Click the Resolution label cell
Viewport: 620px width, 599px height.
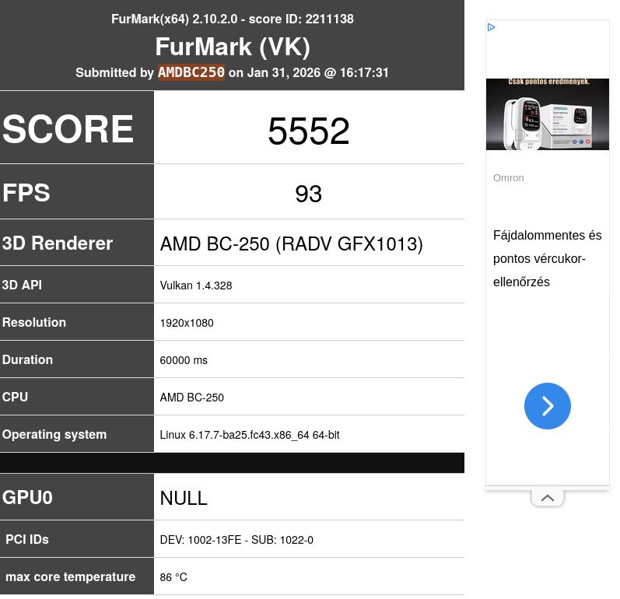pos(77,322)
